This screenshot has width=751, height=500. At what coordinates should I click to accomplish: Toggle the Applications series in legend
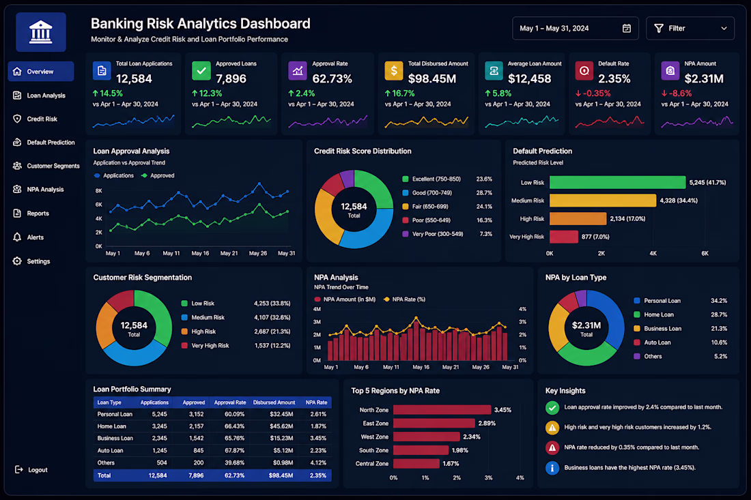click(113, 175)
